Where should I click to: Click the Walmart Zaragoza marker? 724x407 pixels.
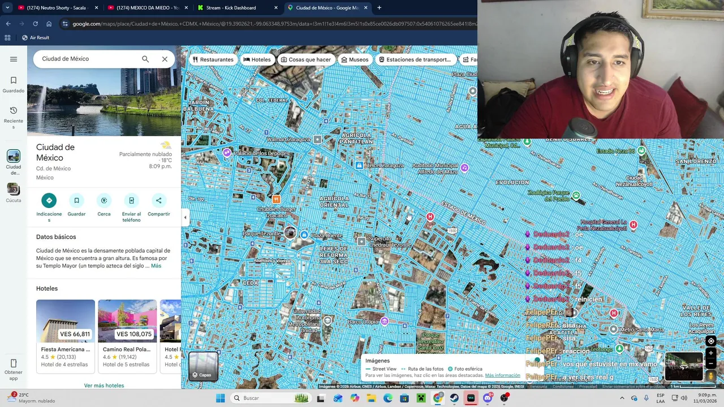pos(317,139)
